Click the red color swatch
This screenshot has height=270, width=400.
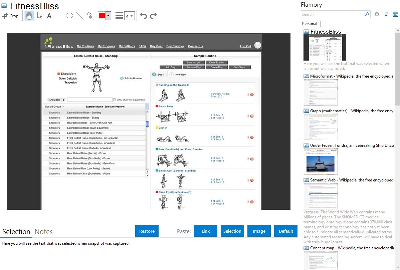point(102,16)
